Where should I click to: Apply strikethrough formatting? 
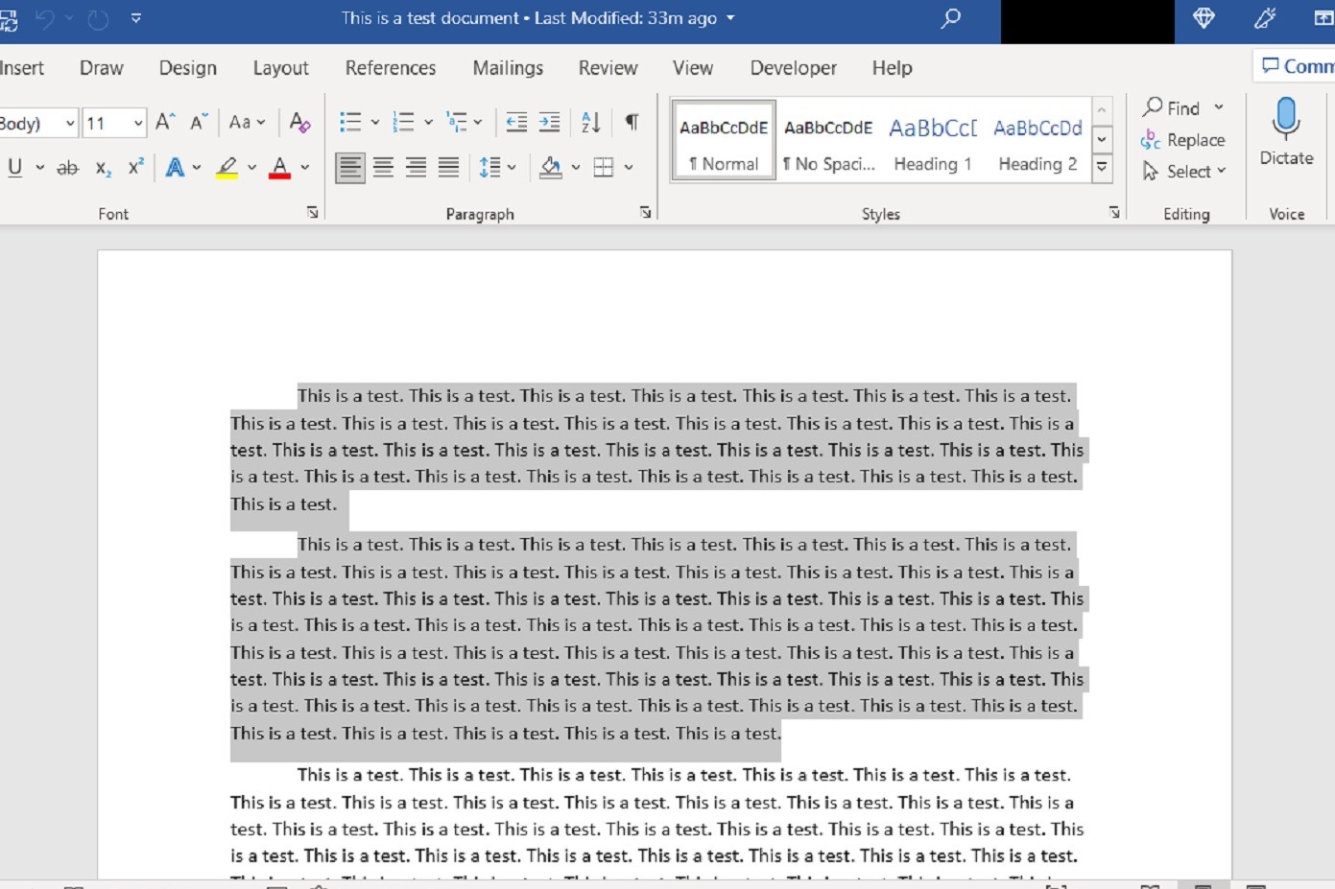point(67,168)
